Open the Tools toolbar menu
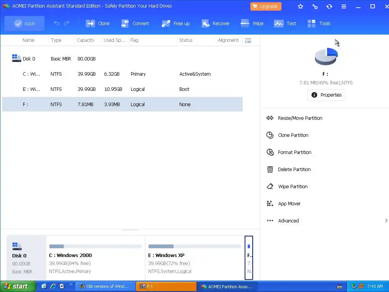The width and height of the screenshot is (389, 292). click(x=319, y=23)
